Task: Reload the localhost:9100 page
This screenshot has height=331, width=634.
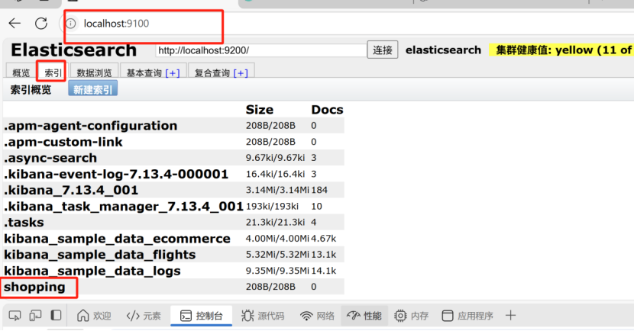Action: [40, 24]
